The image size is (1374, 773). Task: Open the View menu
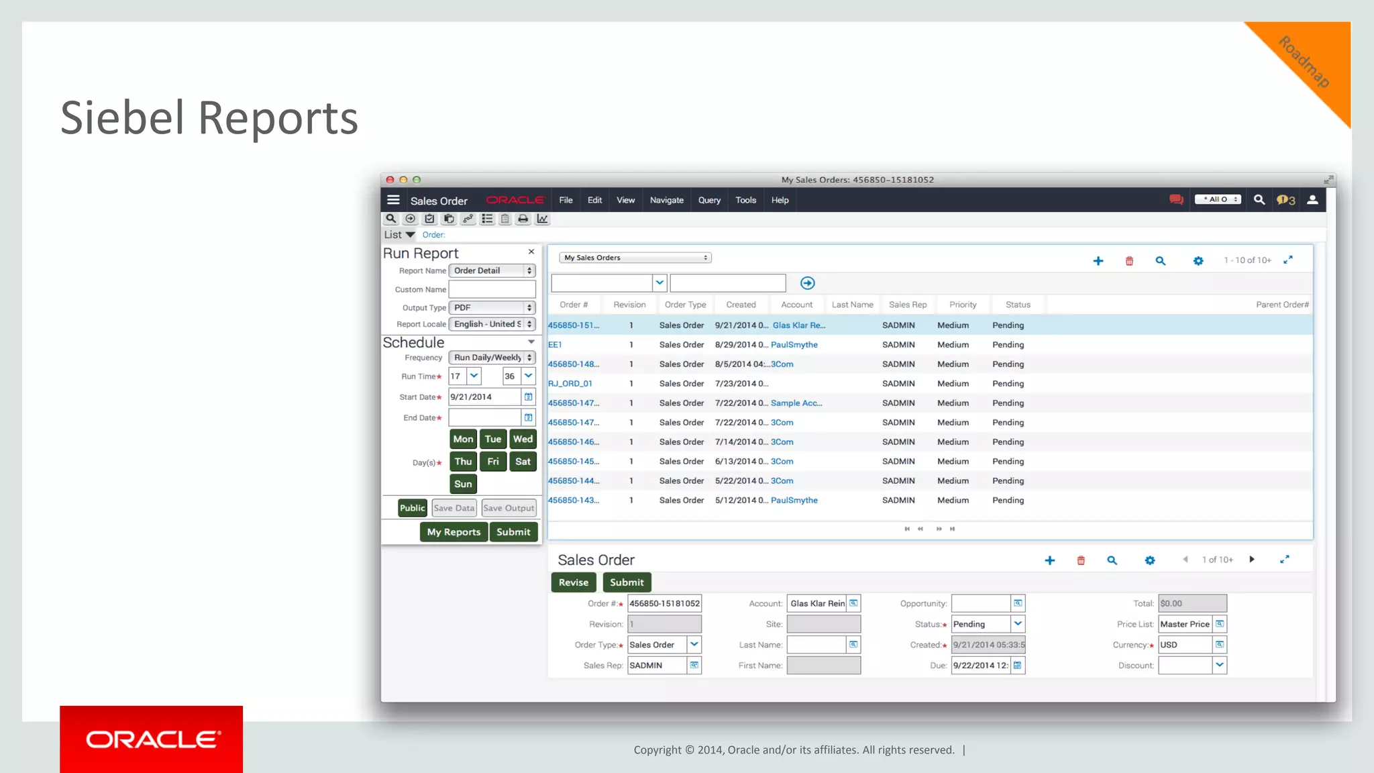[625, 200]
